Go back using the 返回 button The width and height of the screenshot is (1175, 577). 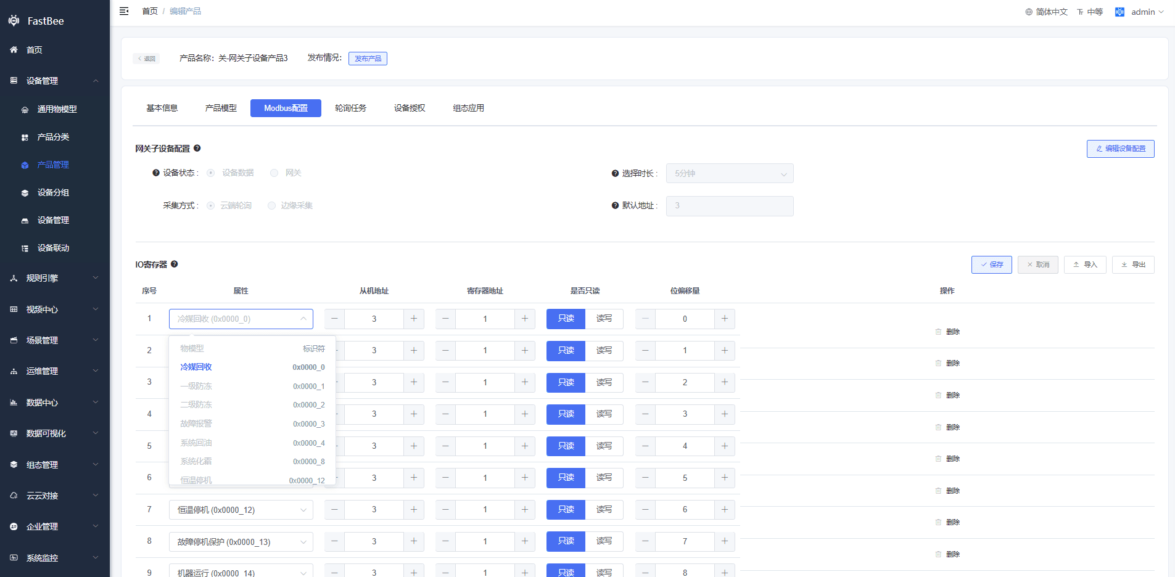tap(146, 59)
